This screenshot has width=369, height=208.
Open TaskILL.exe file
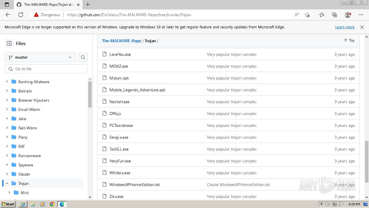[119, 149]
